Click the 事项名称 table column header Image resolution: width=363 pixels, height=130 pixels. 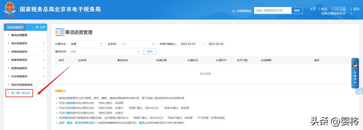(123, 60)
